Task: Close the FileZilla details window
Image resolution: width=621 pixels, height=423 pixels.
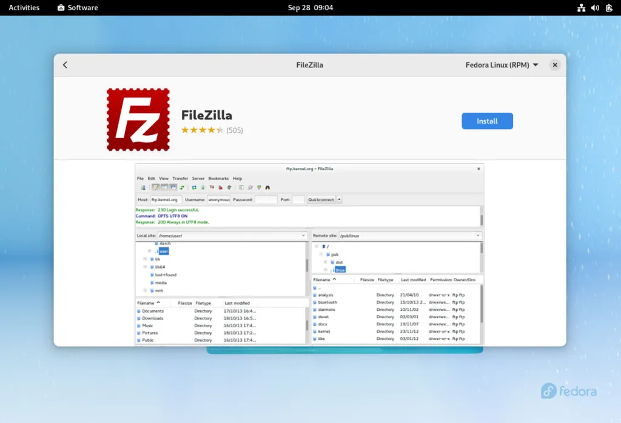Action: click(x=554, y=65)
